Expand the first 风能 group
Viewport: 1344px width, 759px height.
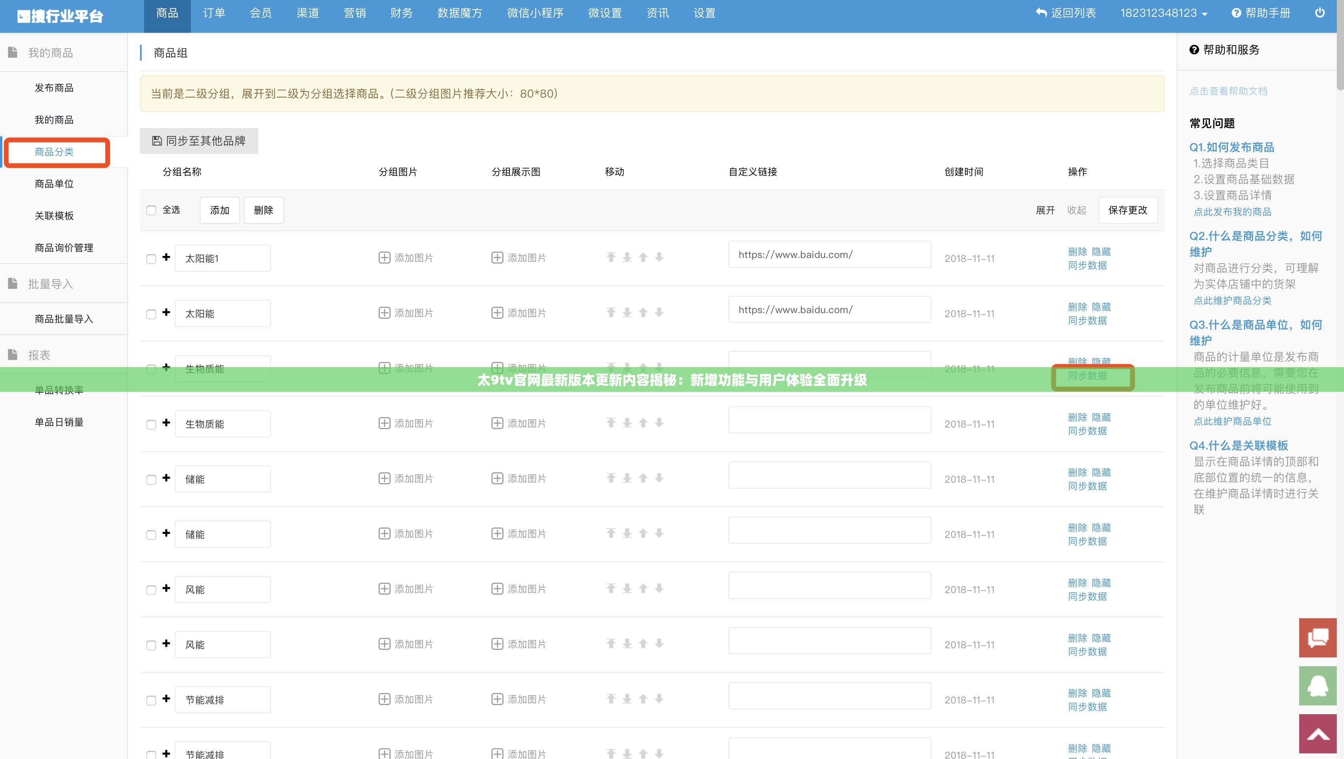point(166,589)
